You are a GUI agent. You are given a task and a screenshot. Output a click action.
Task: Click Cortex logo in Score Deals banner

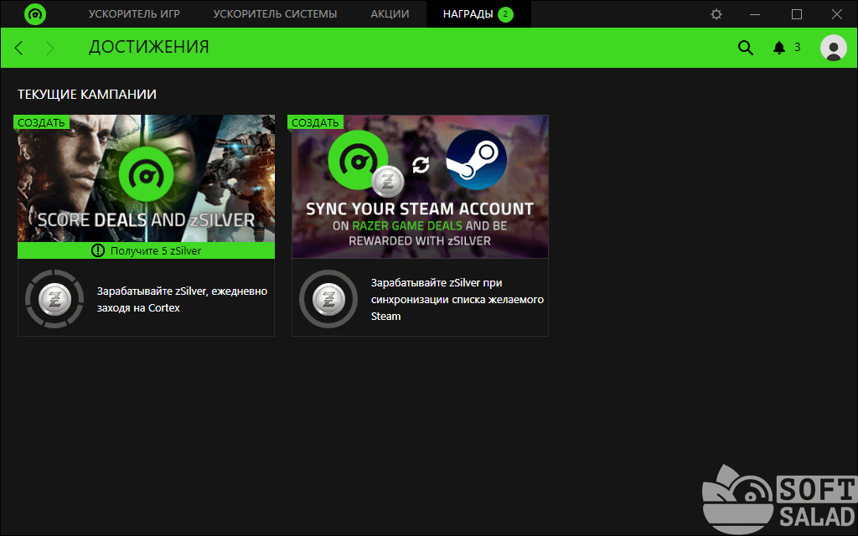pos(146,175)
